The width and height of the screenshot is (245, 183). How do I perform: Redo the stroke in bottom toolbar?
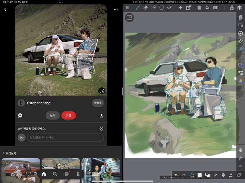pyautogui.click(x=184, y=175)
